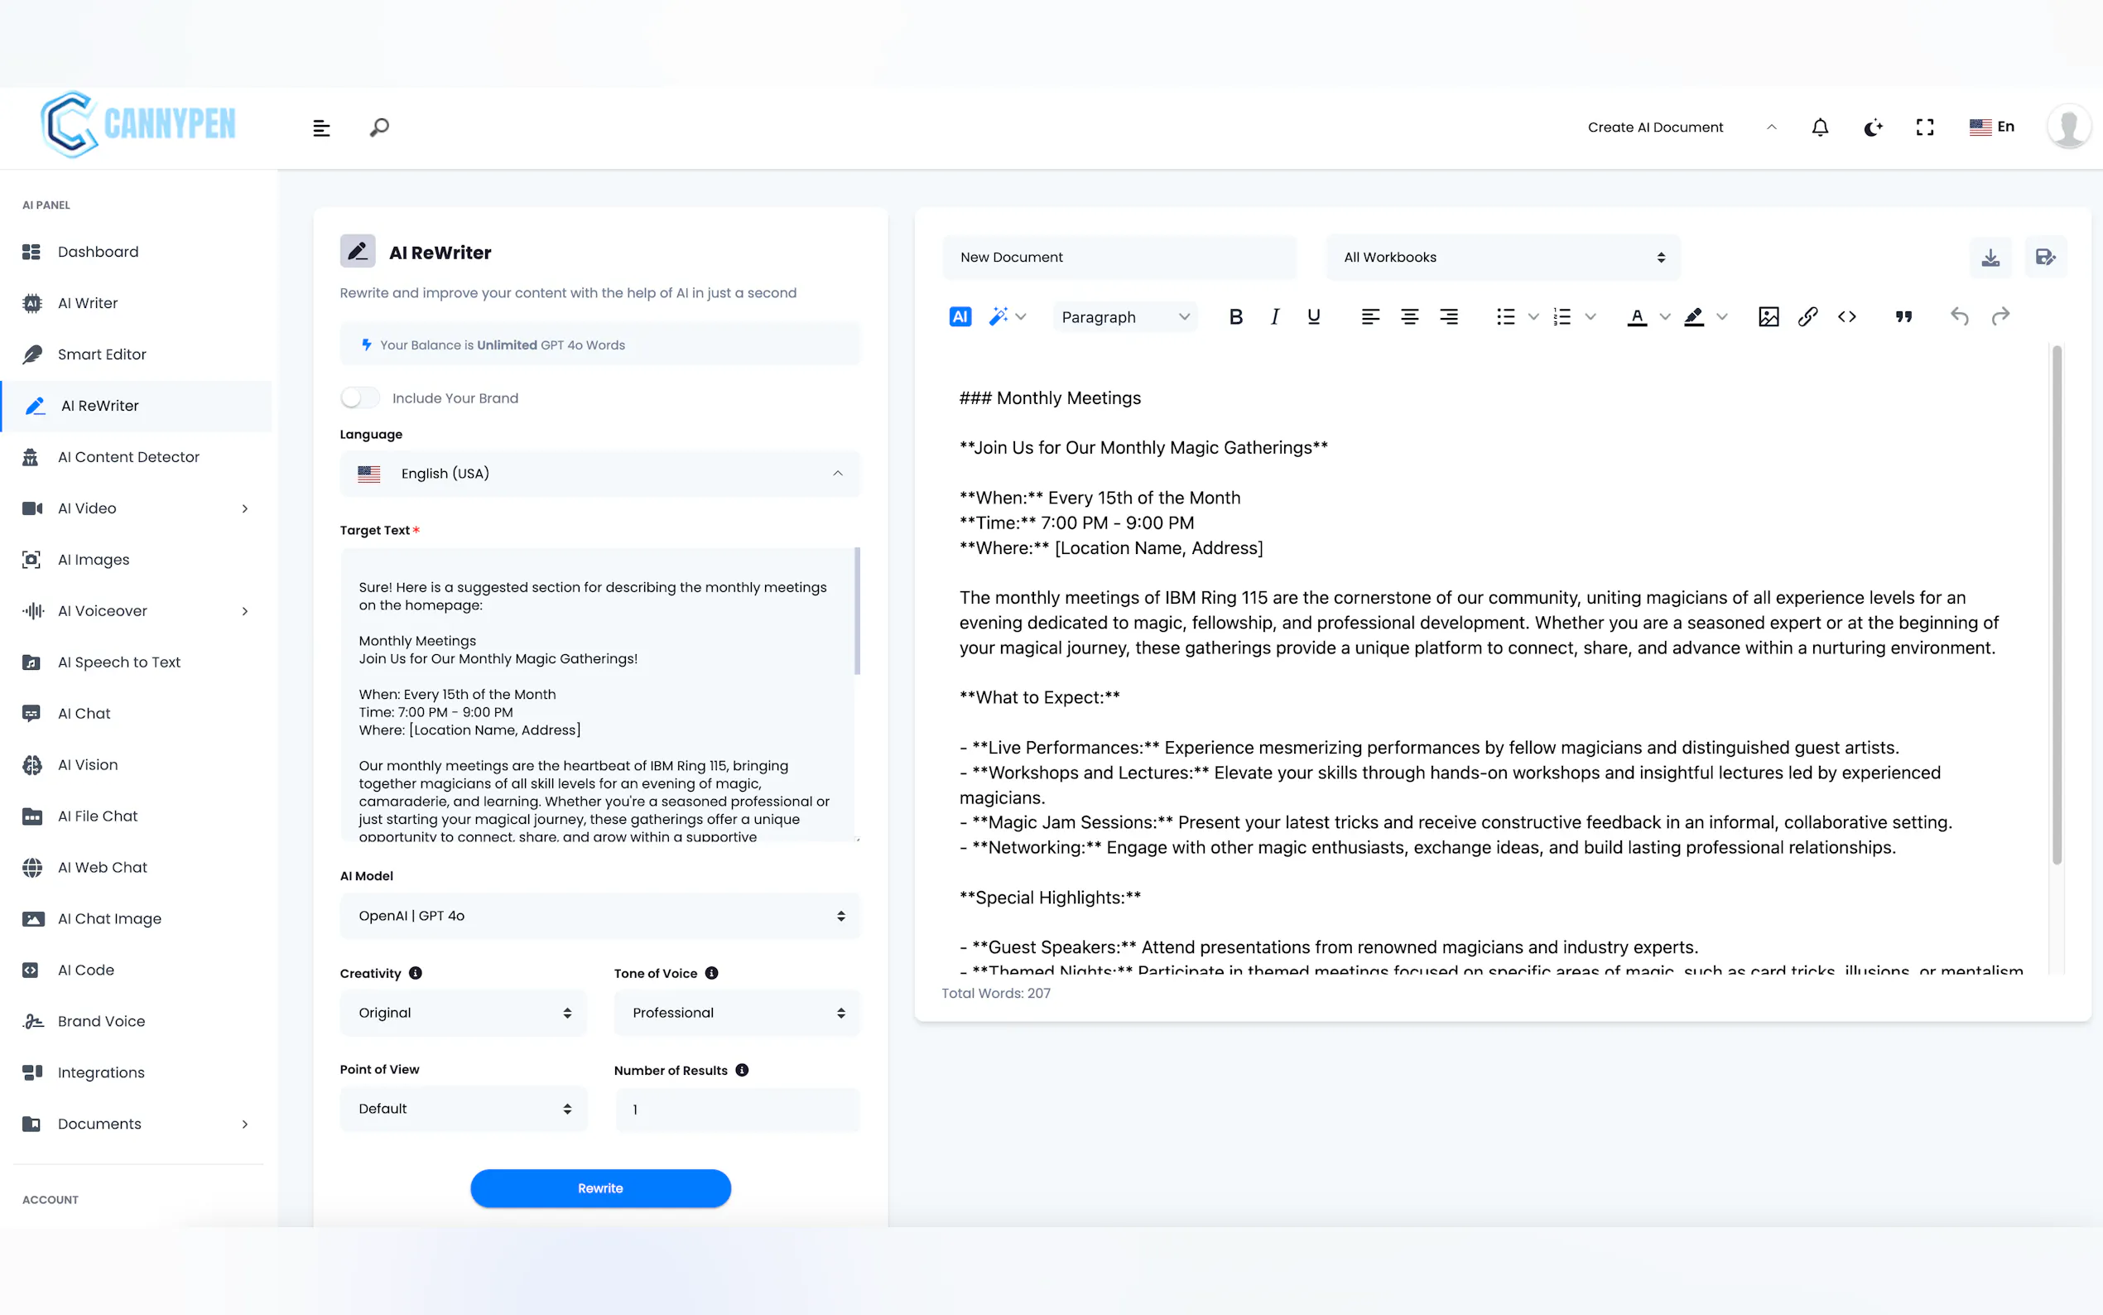Viewport: 2103px width, 1315px height.
Task: Click the New Document title field
Action: tap(1118, 258)
